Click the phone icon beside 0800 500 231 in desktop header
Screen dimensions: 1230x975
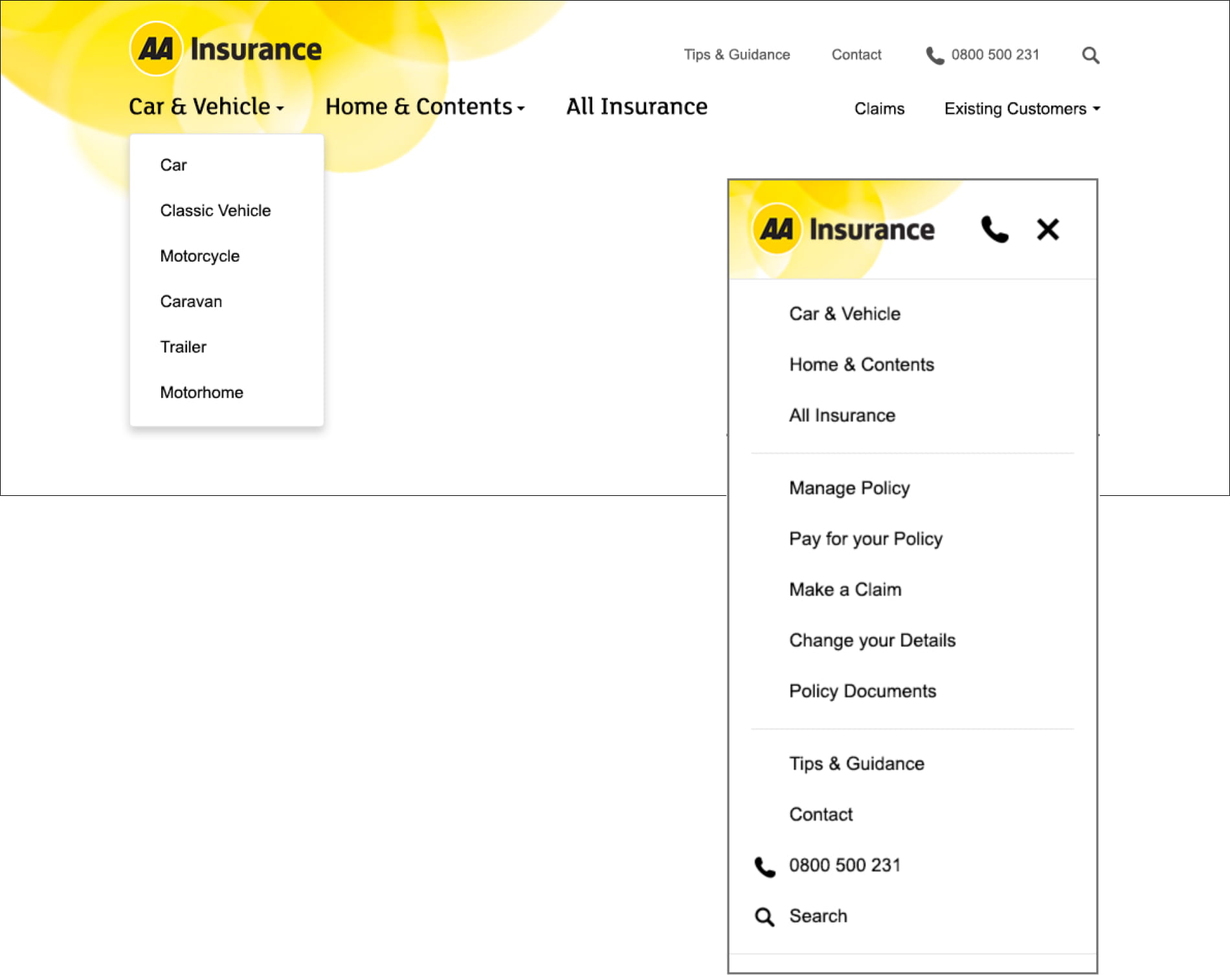(935, 56)
